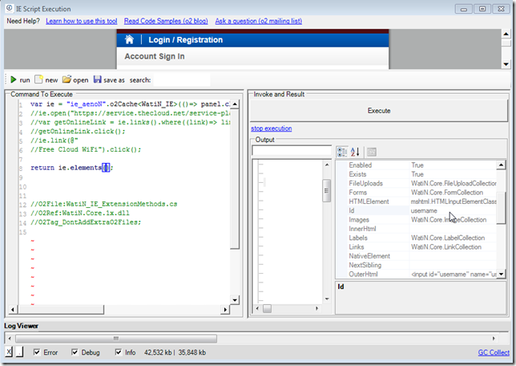This screenshot has width=516, height=366.
Task: Toggle the Info log checkbox
Action: (x=119, y=352)
